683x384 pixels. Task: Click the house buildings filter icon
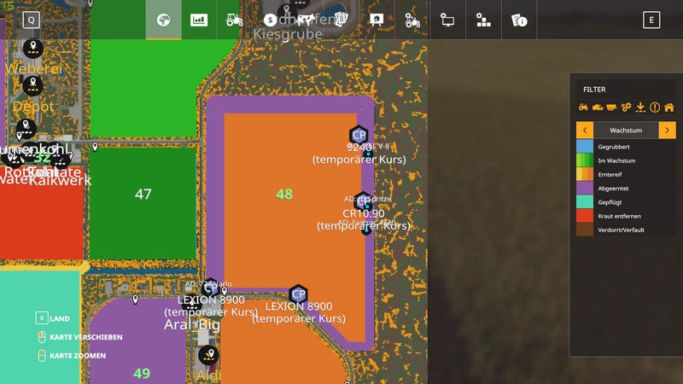coord(669,108)
